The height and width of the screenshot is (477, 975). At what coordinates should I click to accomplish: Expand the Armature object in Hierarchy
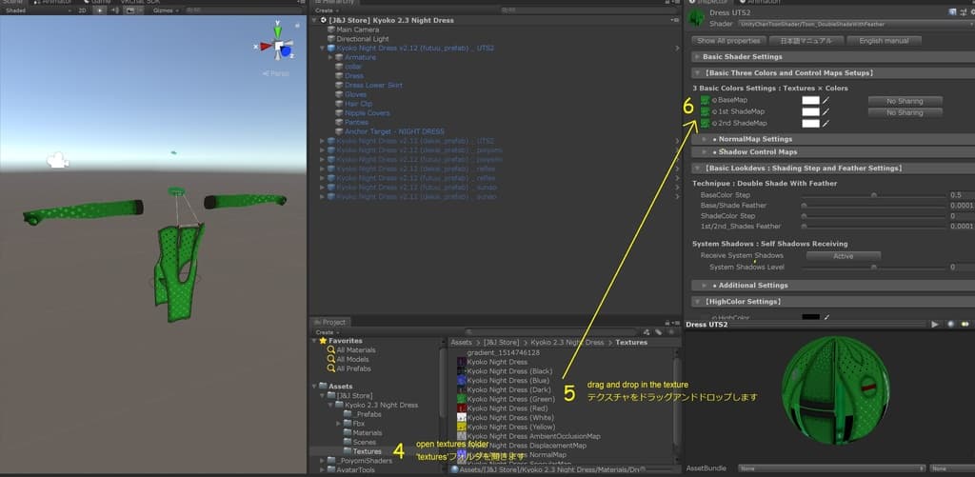coord(329,57)
